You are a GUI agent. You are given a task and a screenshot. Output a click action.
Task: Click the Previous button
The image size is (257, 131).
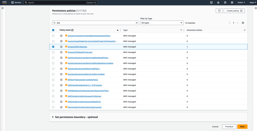[x=229, y=126]
